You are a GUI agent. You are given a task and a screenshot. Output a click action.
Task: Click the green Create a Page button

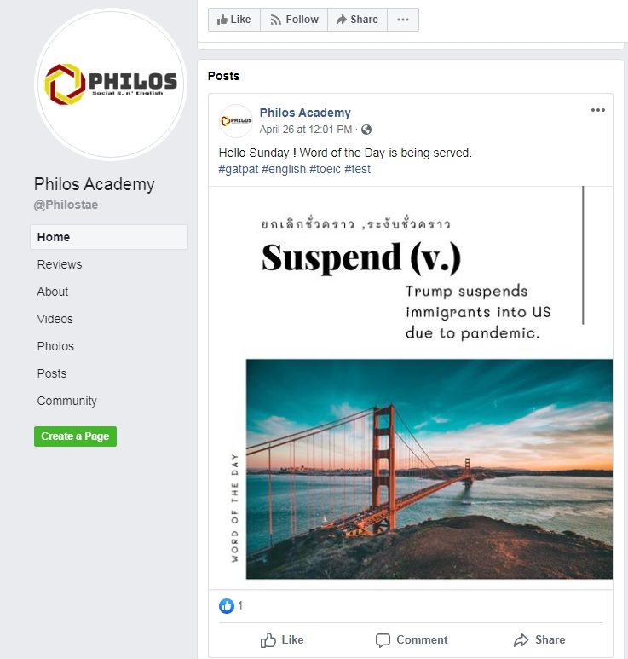75,436
